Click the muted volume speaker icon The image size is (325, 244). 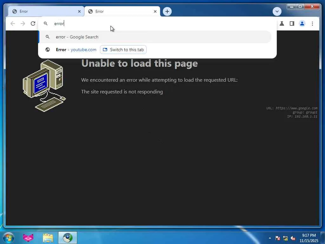pos(293,238)
